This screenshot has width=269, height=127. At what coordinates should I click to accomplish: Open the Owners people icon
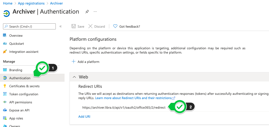5,126
